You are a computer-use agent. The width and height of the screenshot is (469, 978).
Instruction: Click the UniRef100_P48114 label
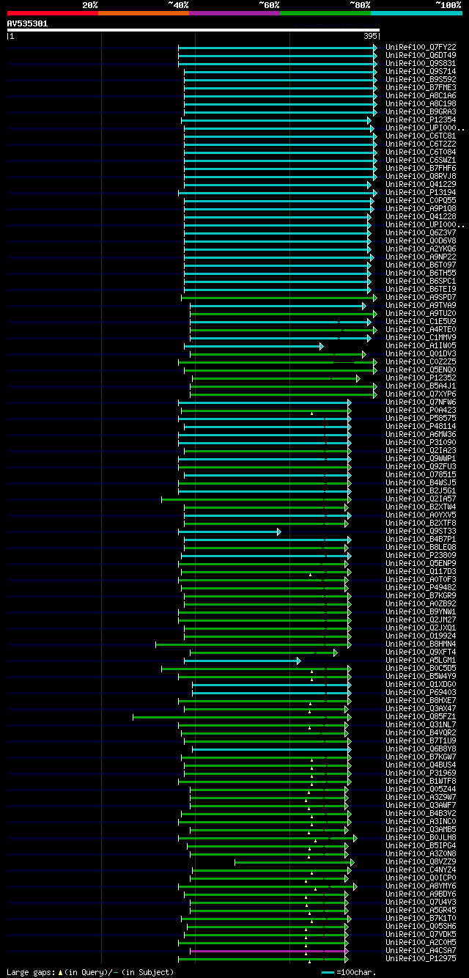point(421,426)
